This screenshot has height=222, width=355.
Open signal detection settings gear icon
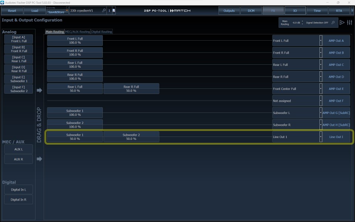click(x=333, y=23)
